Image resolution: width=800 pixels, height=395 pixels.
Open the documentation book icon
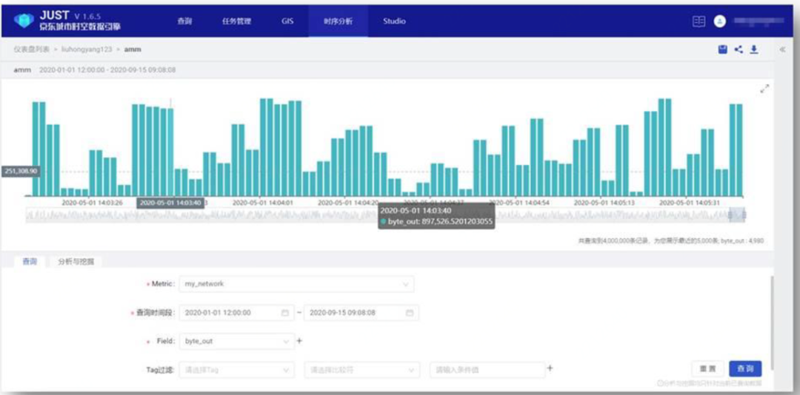[x=699, y=21]
